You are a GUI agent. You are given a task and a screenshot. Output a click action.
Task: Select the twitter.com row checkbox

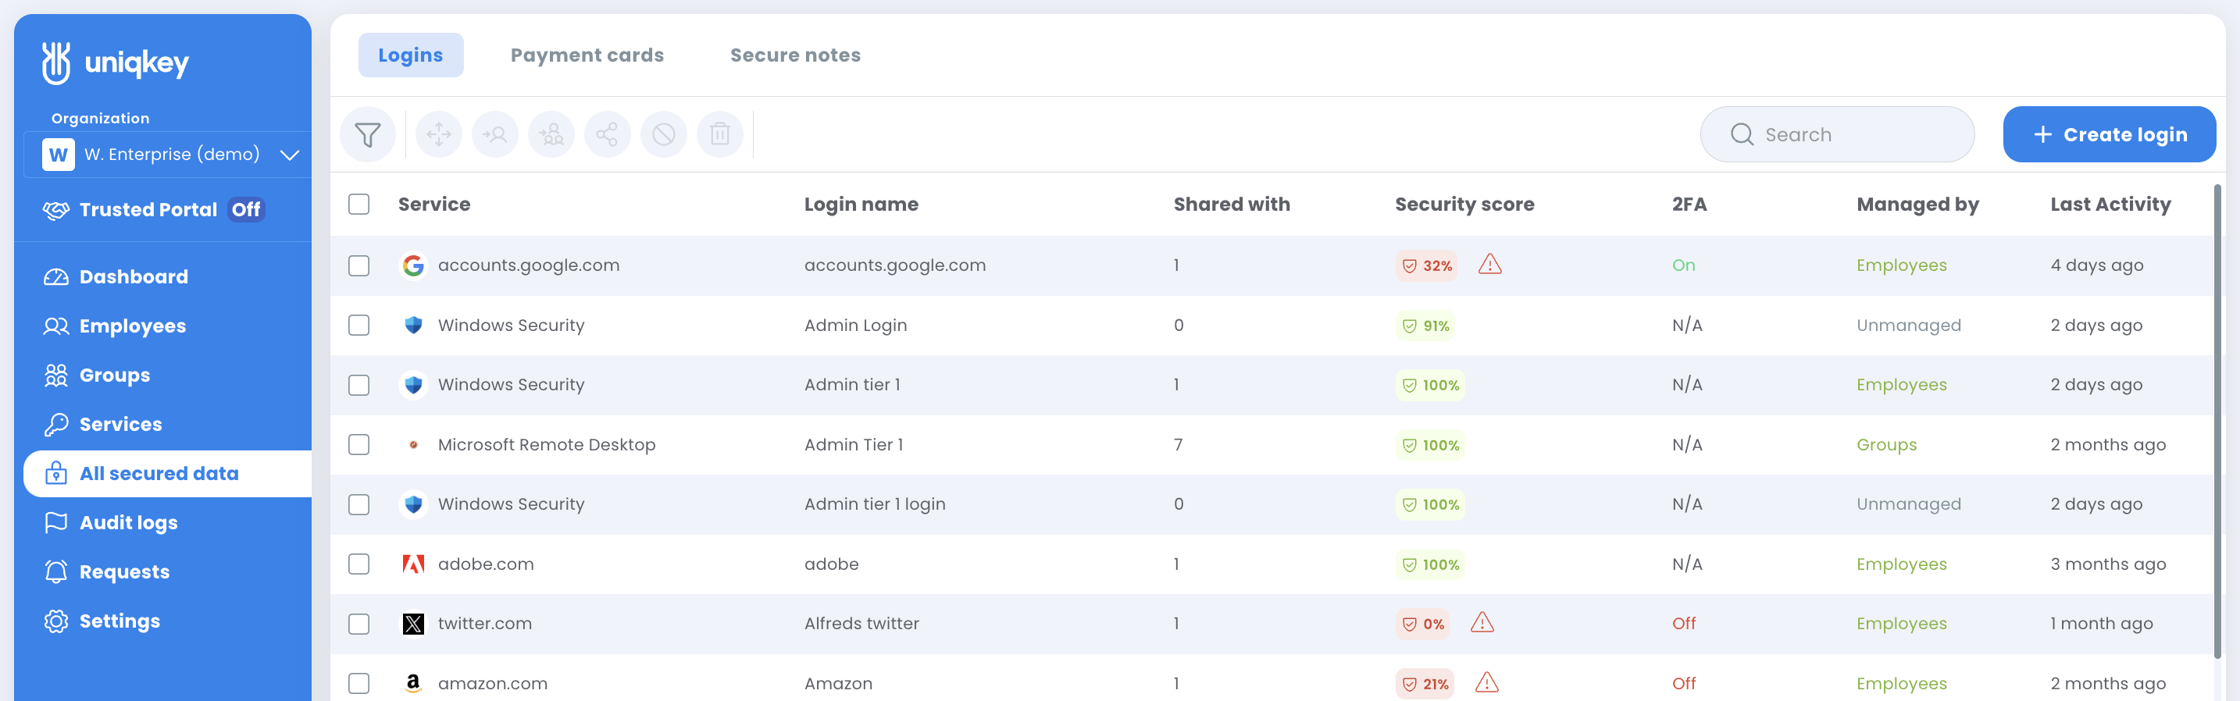(359, 624)
